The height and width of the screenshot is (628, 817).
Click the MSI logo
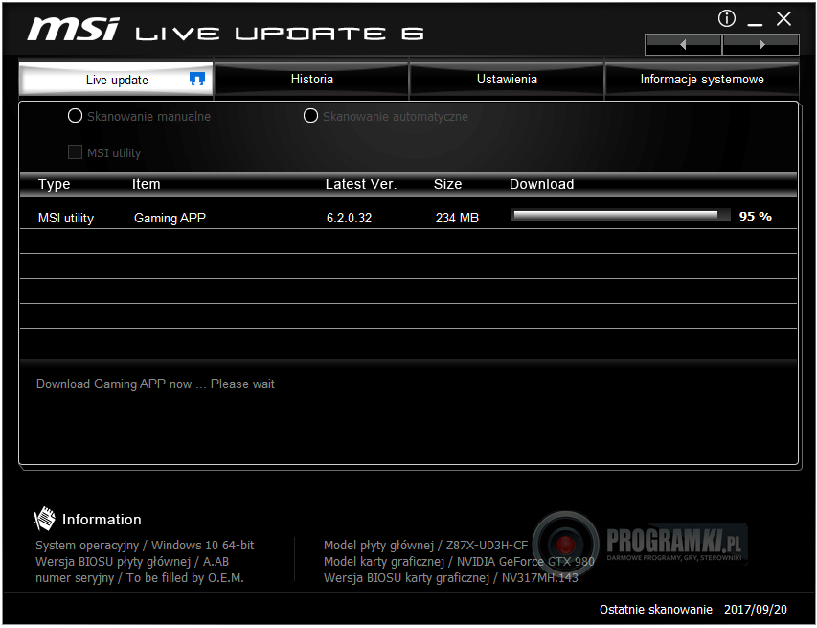(74, 29)
